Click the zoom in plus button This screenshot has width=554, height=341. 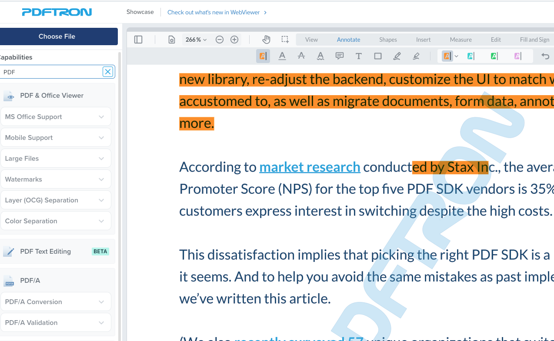[234, 40]
